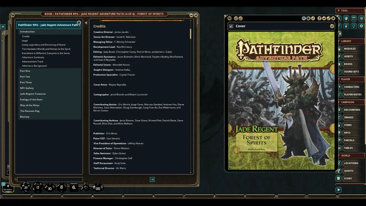Roll the d6 die

pos(74,187)
